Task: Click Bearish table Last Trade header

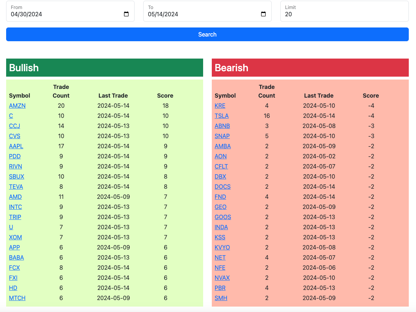Action: [x=319, y=96]
